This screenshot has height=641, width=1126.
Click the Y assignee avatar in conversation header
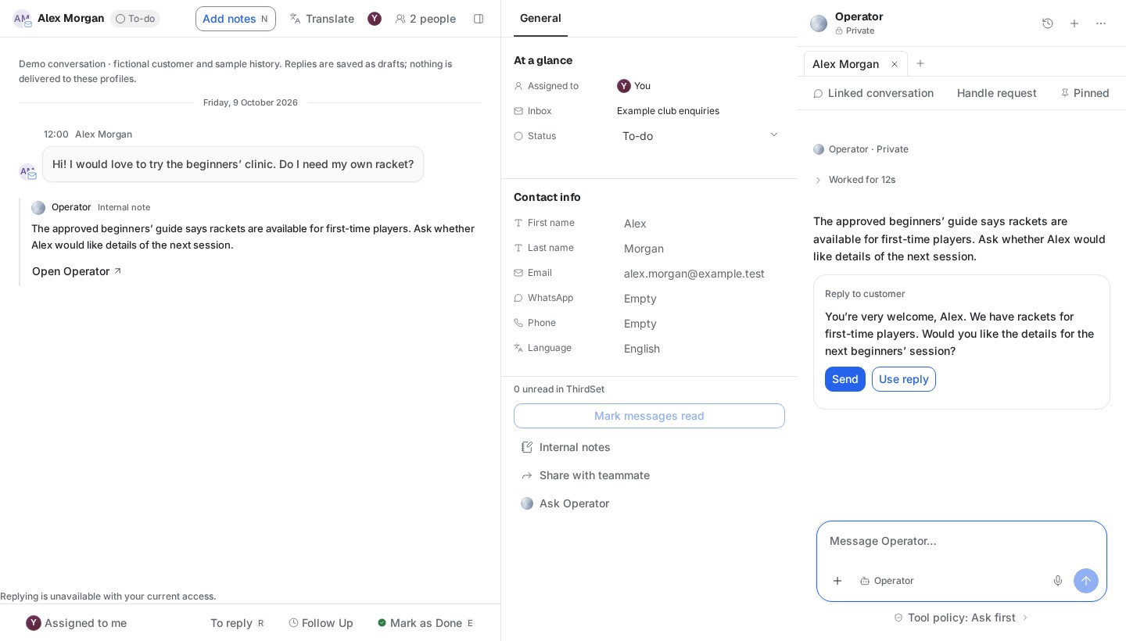pos(375,19)
